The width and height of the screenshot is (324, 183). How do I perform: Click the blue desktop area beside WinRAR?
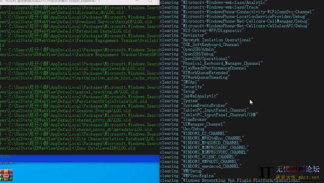[x=75, y=172]
